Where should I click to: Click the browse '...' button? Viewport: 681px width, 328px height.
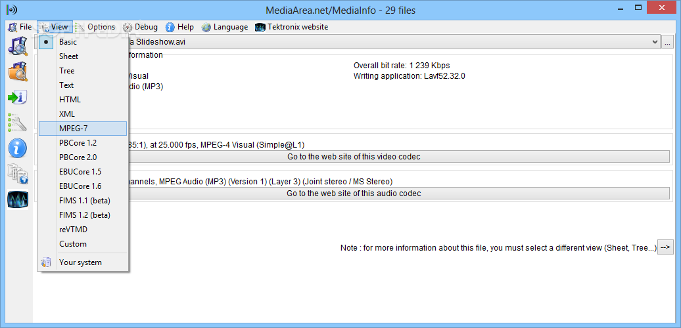(x=668, y=42)
